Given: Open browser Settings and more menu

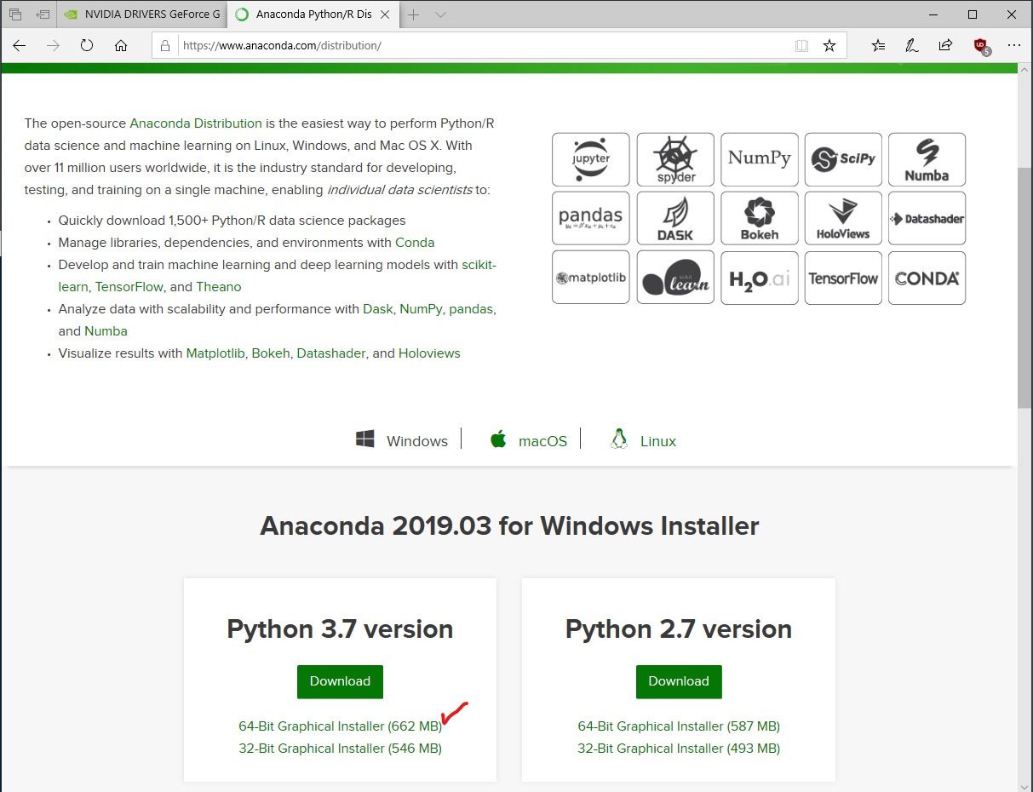Looking at the screenshot, I should (1013, 46).
